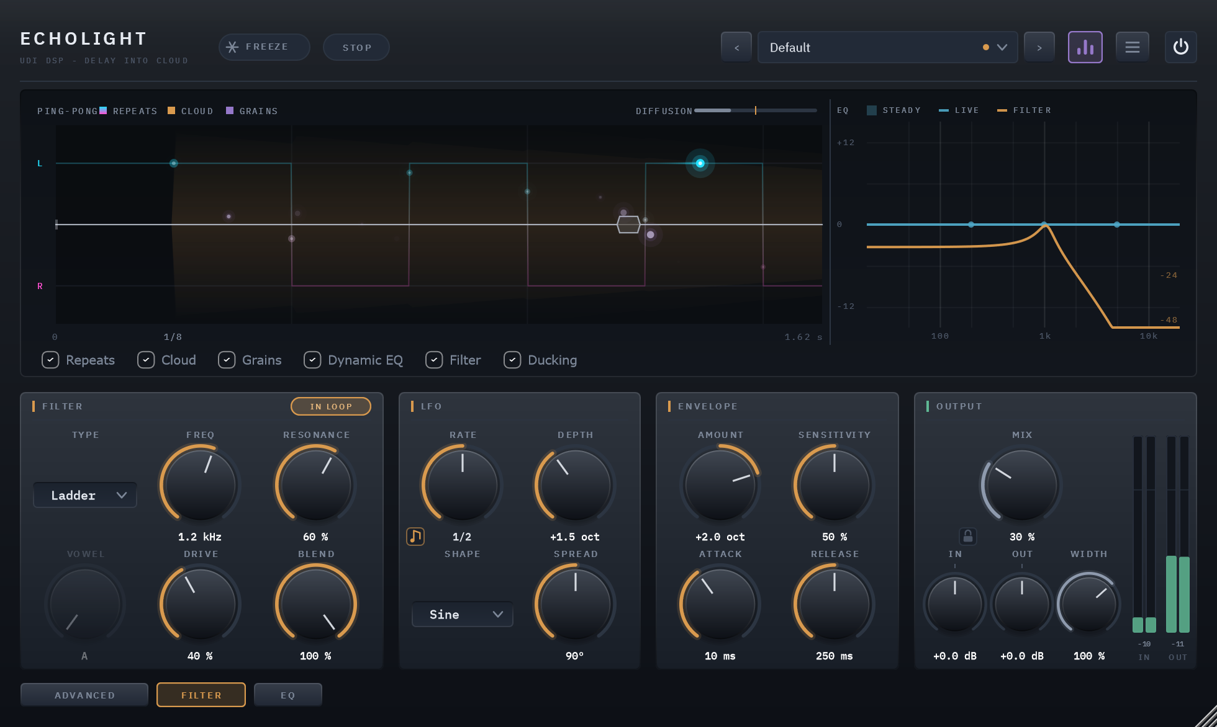Screen dimensions: 1217x727
Task: Click the resize grip in corner
Action: [x=1206, y=716]
